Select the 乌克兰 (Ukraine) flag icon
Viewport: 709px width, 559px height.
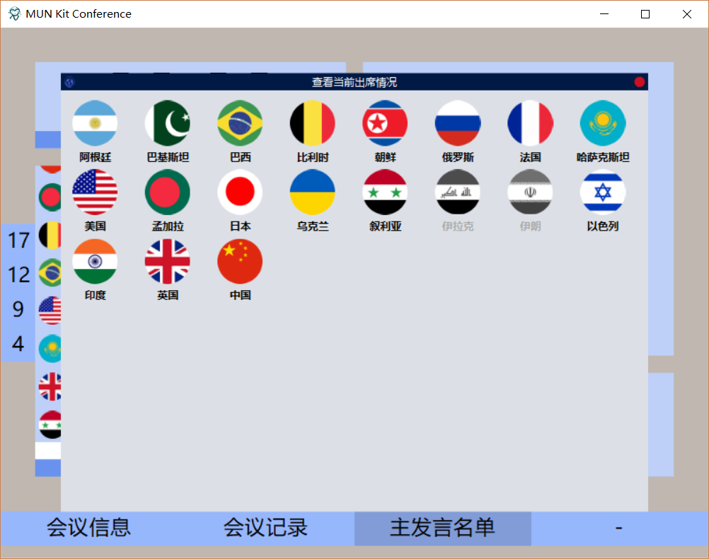pyautogui.click(x=312, y=192)
